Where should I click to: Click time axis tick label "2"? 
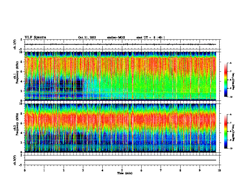64,170
